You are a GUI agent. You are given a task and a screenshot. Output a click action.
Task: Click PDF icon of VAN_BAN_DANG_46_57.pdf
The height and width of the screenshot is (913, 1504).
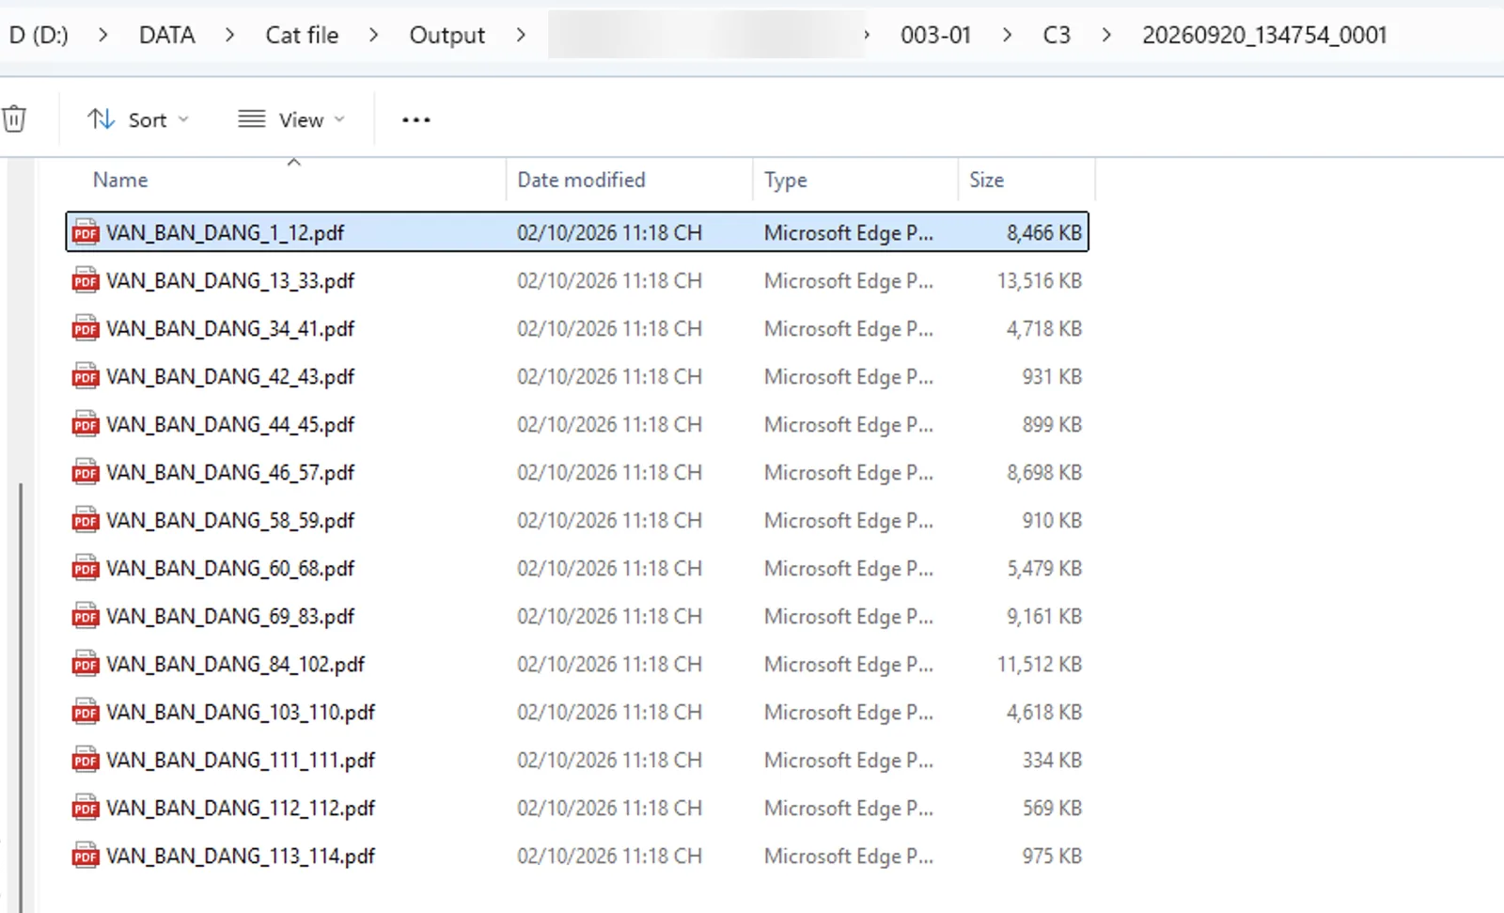tap(86, 472)
